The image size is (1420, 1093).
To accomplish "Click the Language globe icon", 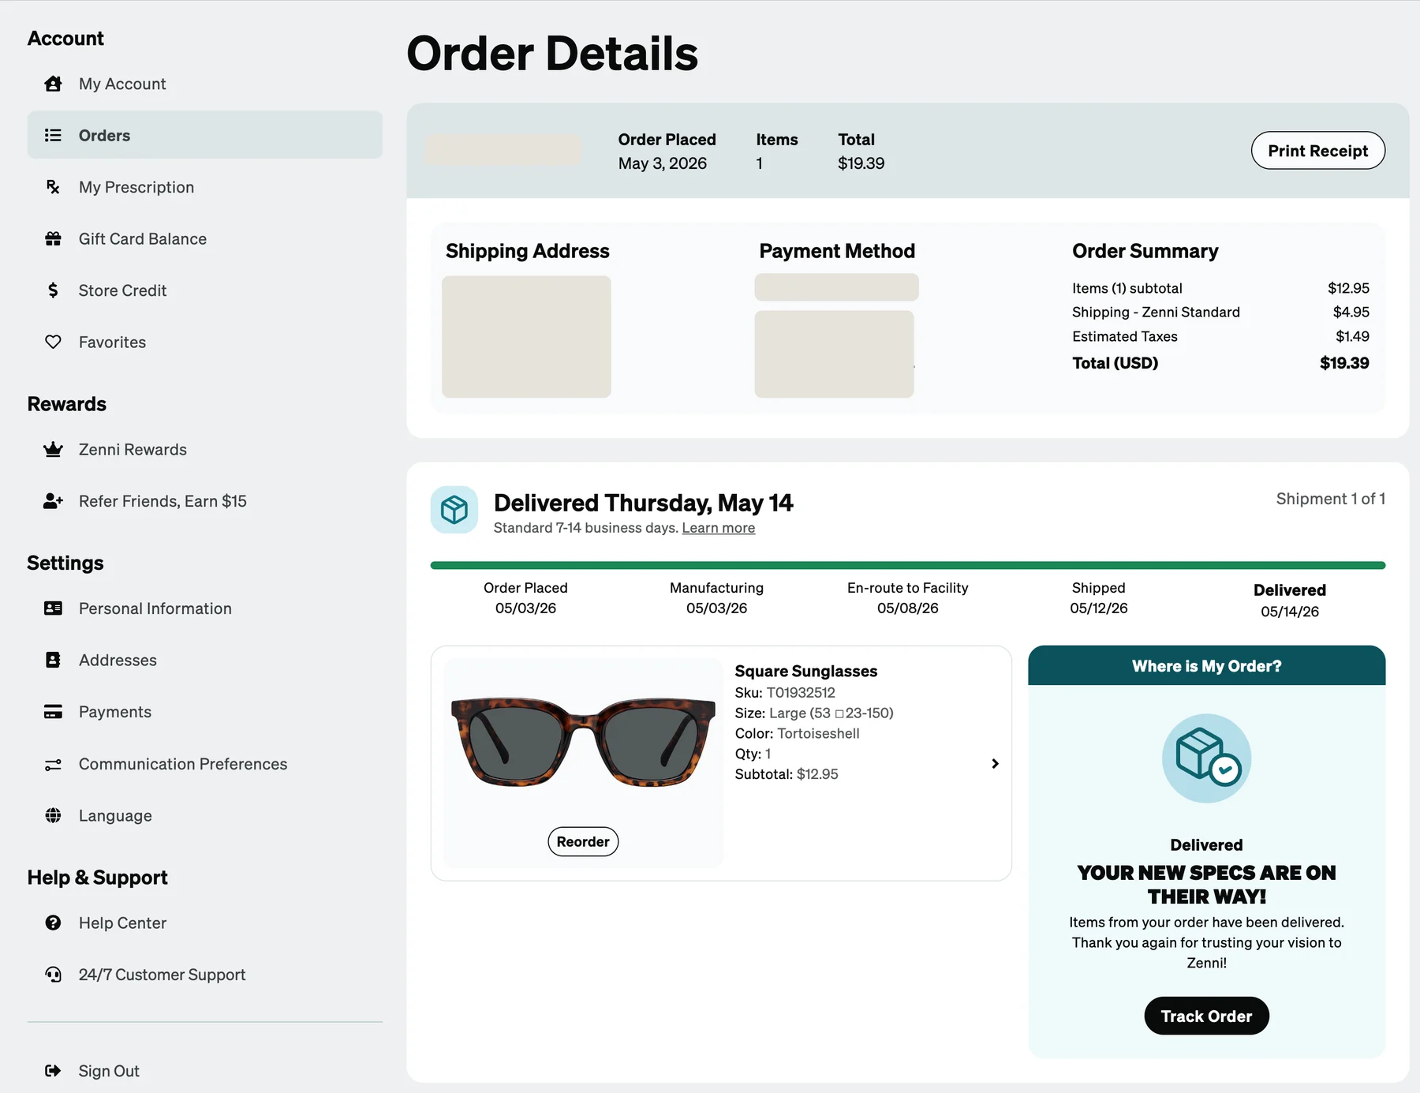I will tap(53, 815).
